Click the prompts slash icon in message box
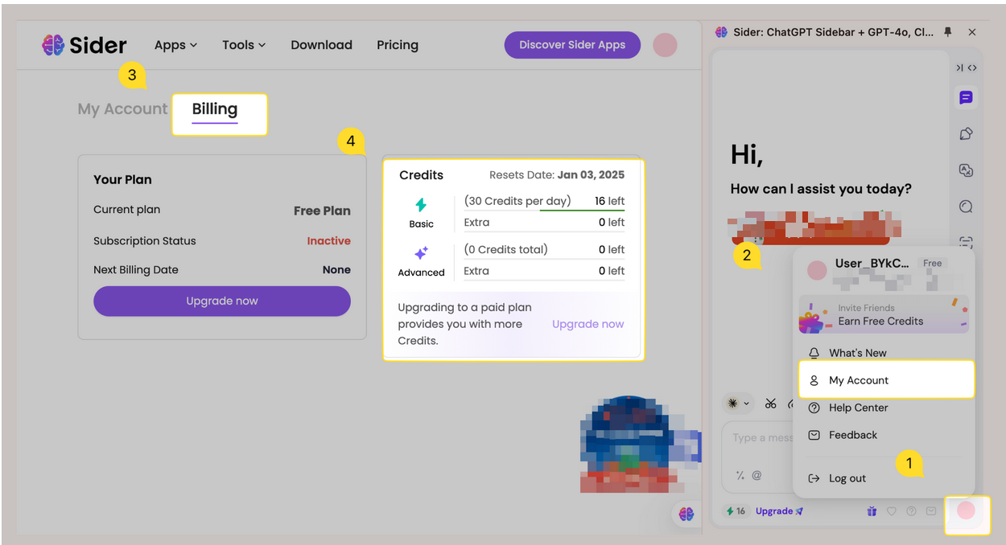 [740, 476]
